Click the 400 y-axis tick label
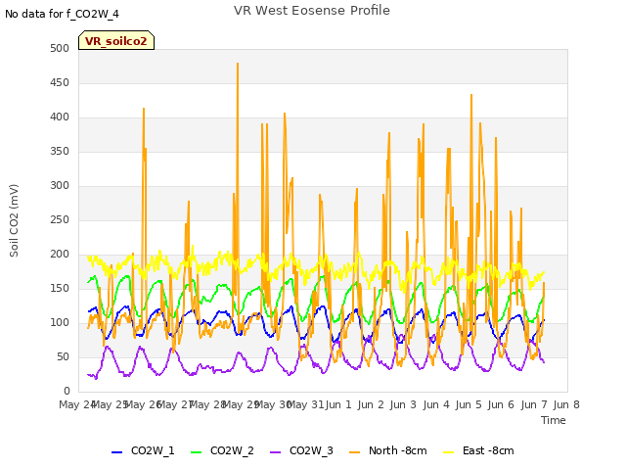 [60, 117]
